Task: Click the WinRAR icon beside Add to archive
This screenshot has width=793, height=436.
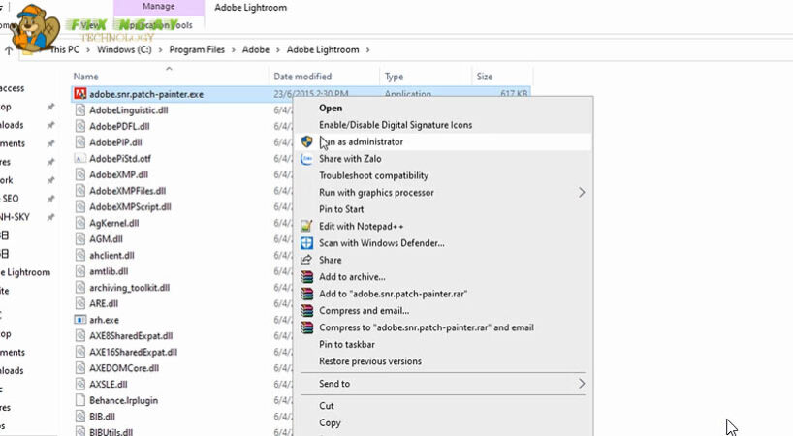Action: pos(307,277)
